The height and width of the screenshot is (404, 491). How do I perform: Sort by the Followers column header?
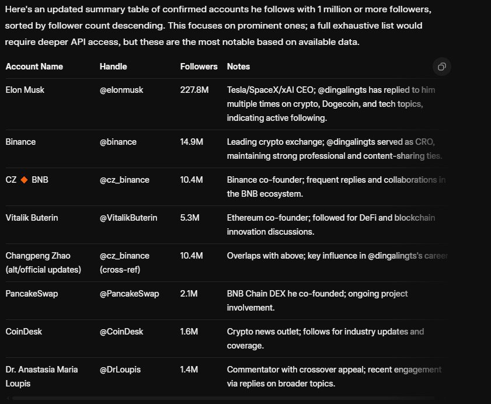(199, 67)
